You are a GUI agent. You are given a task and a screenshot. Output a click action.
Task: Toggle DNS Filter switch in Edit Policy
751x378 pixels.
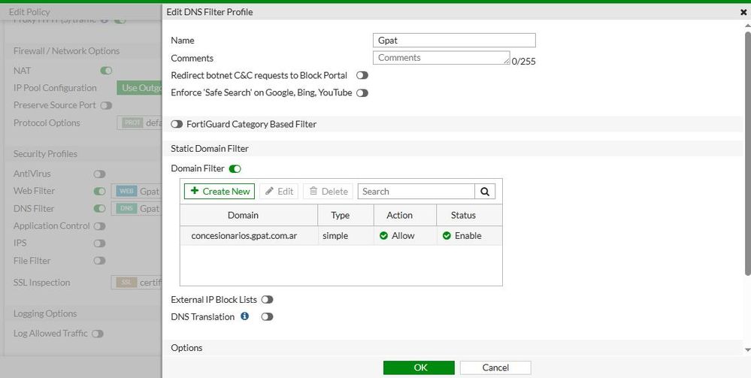coord(100,209)
